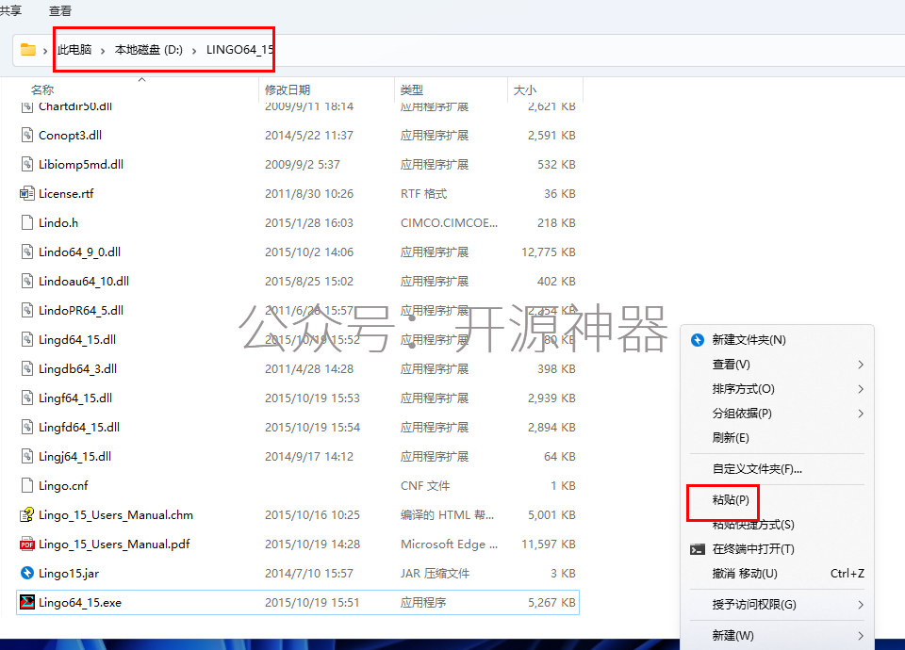Sort by the 名称 column header

tap(42, 90)
